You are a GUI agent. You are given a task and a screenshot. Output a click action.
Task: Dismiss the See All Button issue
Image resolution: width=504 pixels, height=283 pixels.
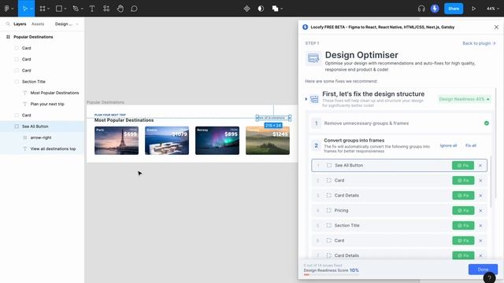[480, 166]
